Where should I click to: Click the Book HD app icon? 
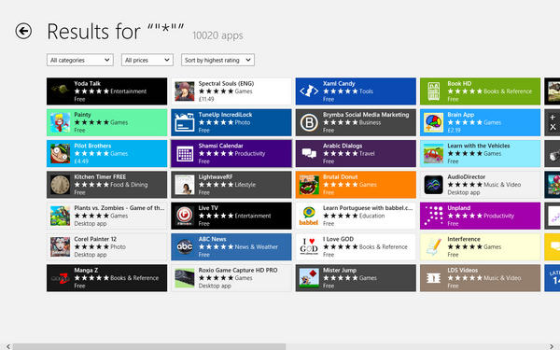click(434, 91)
